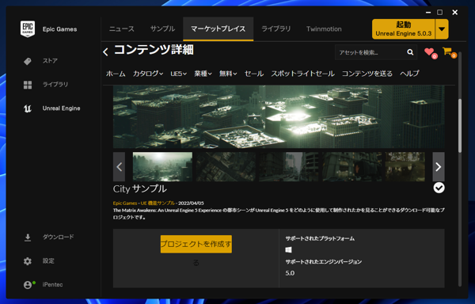This screenshot has width=475, height=304.
Task: Click the owned checkmark badge
Action: 439,188
